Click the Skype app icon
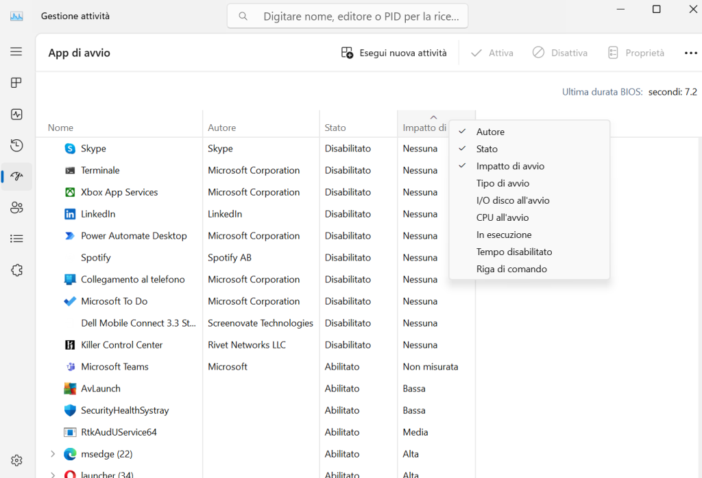 click(70, 148)
